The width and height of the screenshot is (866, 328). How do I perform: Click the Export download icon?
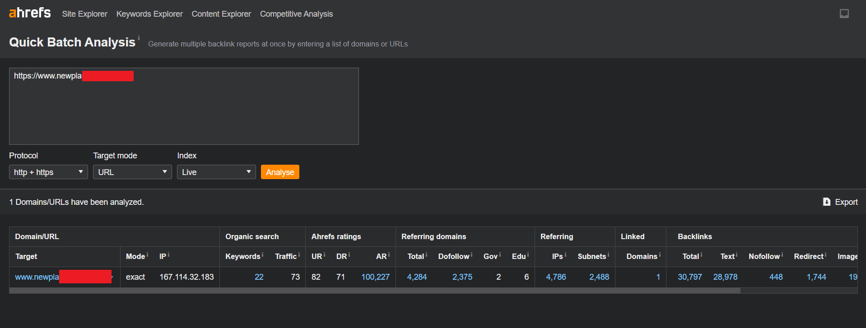826,202
